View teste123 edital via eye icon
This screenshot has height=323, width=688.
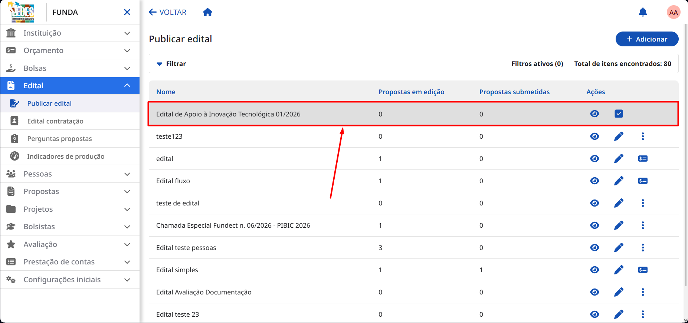coord(594,136)
